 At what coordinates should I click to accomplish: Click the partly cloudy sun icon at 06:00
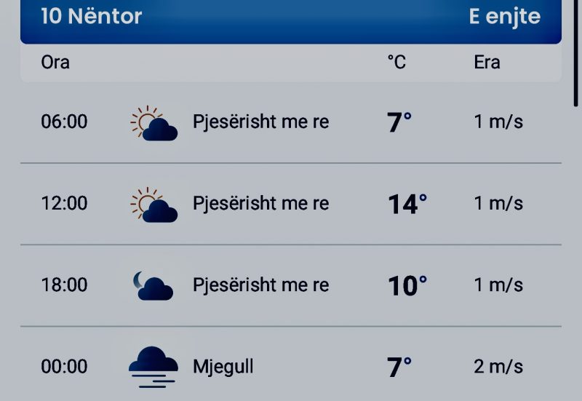point(154,123)
